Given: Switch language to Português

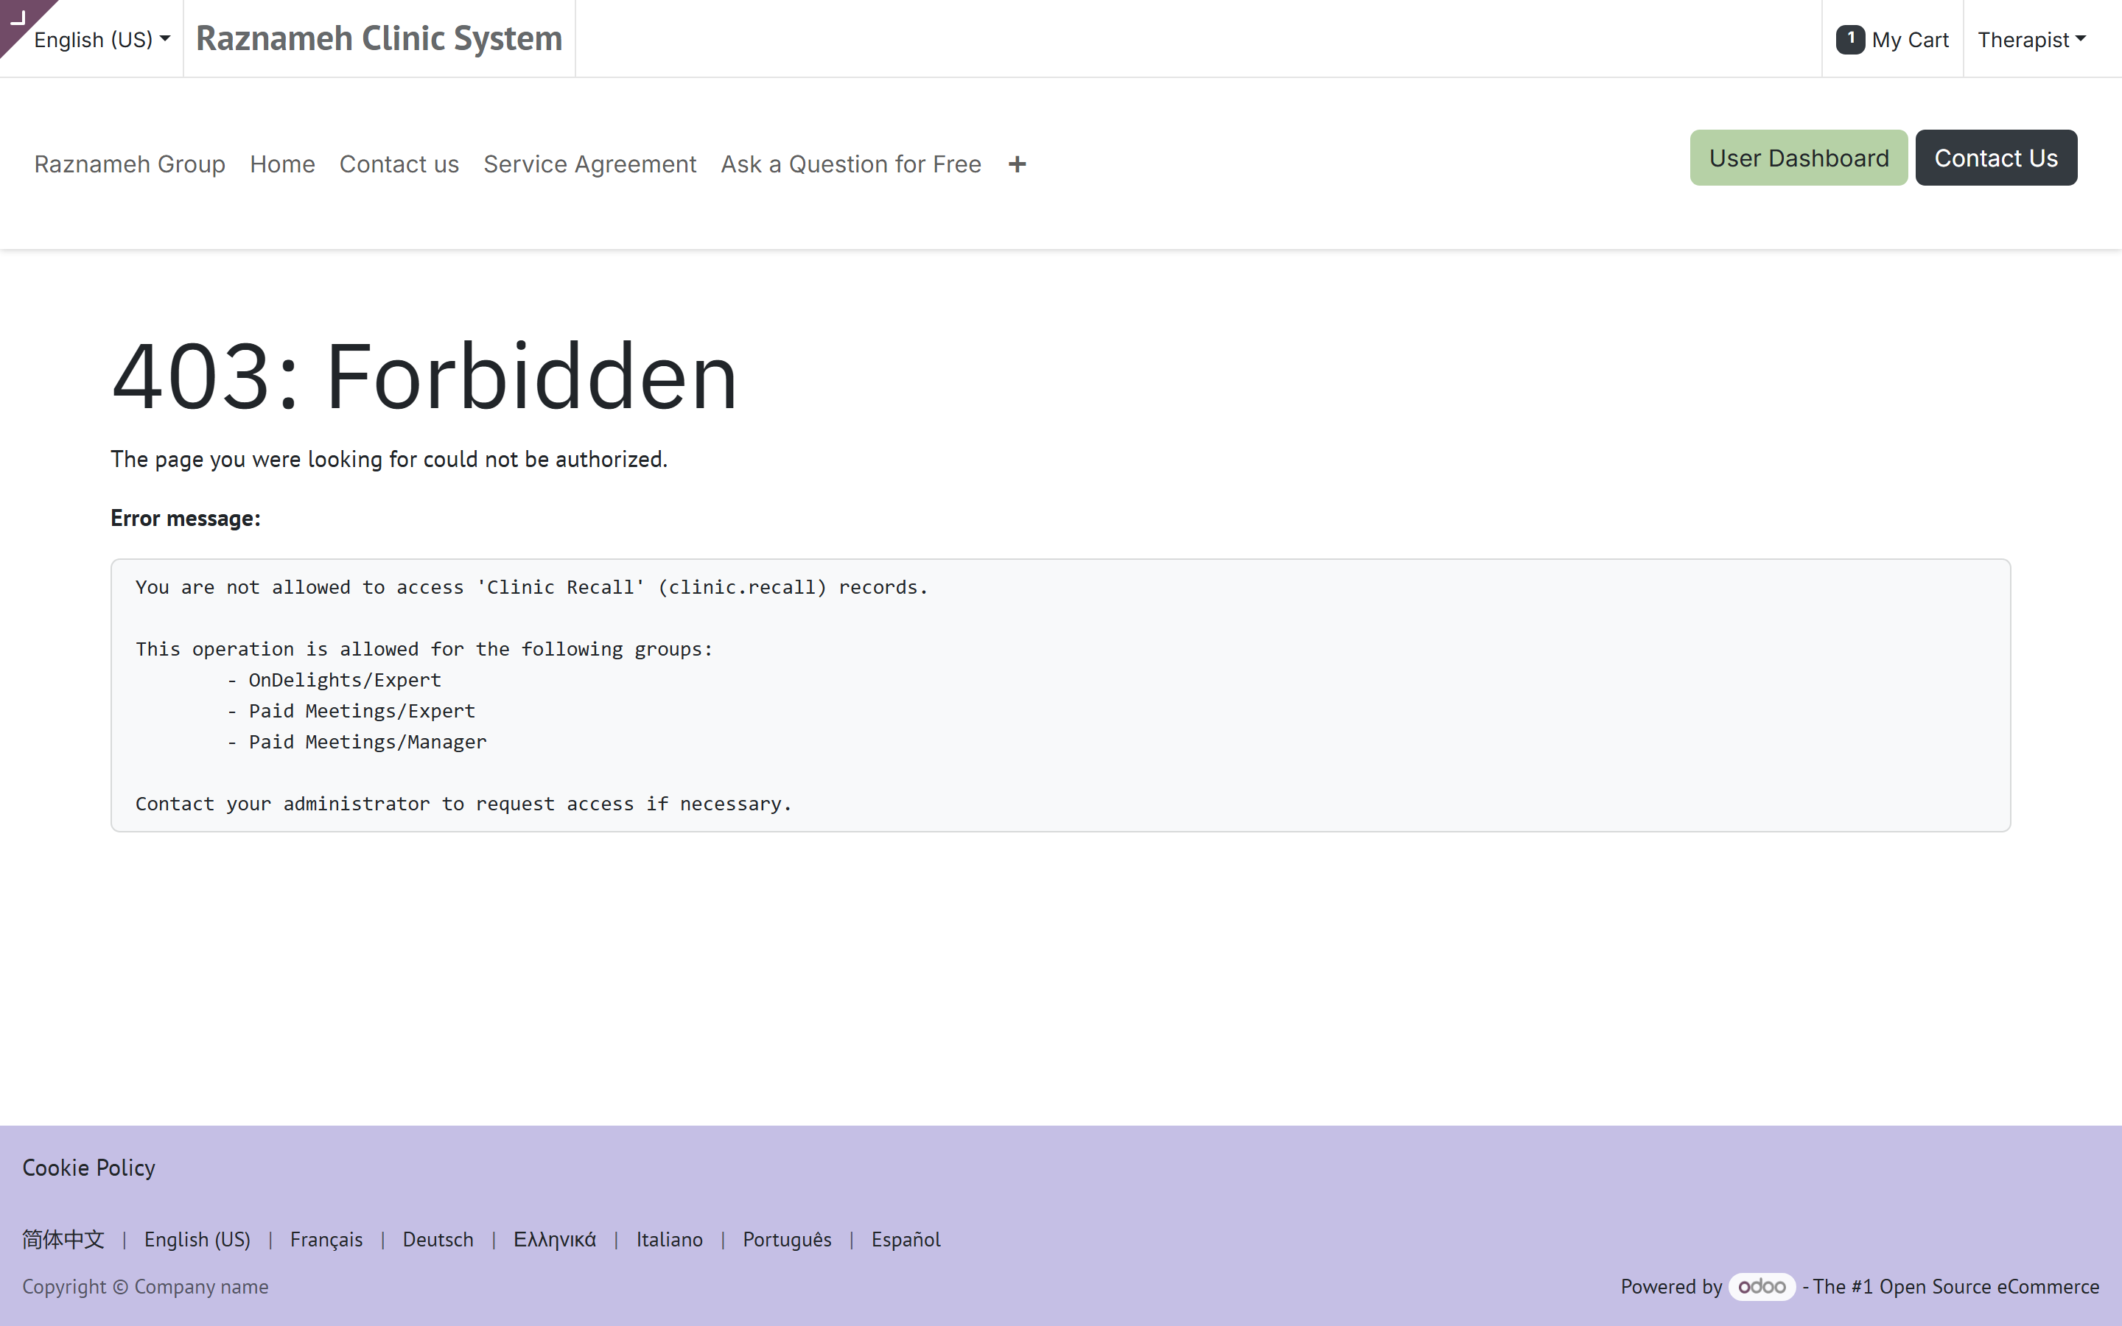Looking at the screenshot, I should tap(787, 1239).
